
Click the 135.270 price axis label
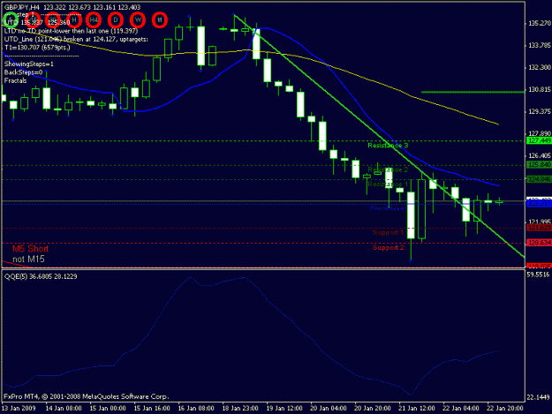pyautogui.click(x=539, y=23)
